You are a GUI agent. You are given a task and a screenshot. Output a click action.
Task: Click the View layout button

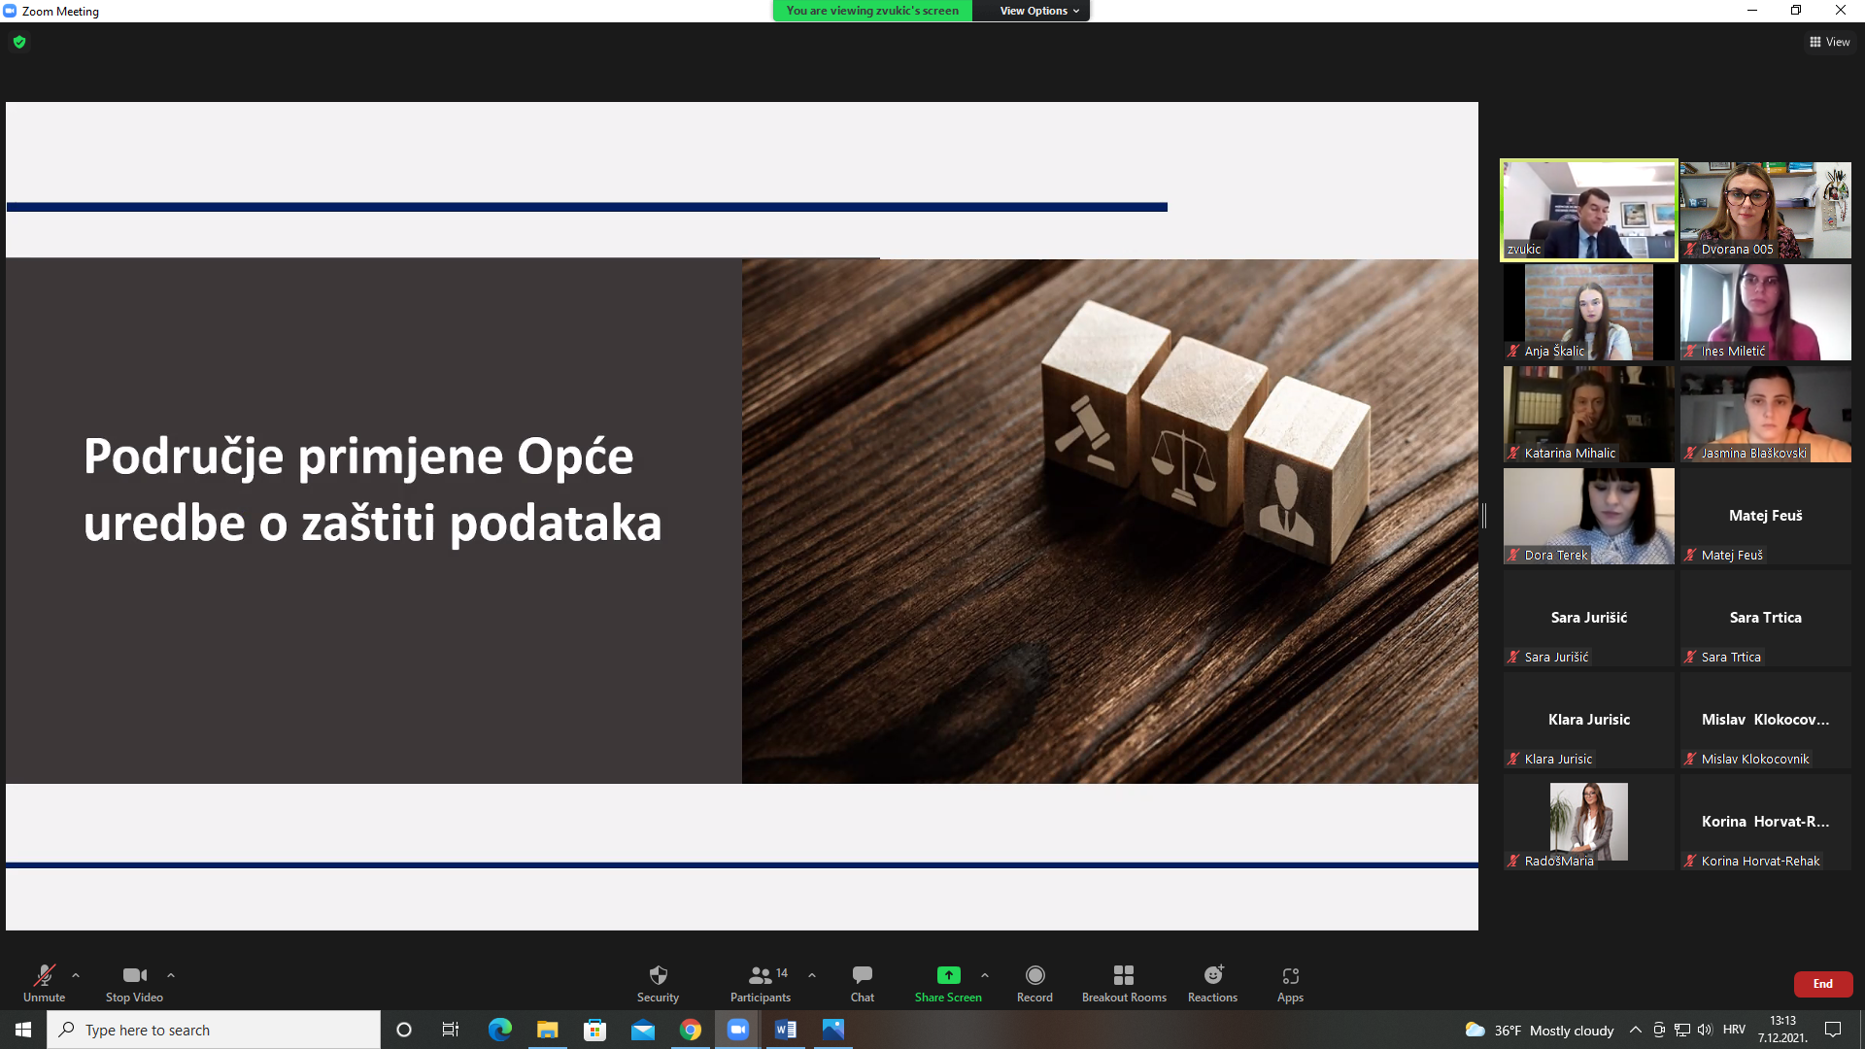1829,42
